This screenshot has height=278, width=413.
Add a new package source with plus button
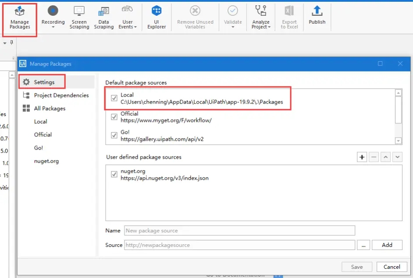pos(362,157)
